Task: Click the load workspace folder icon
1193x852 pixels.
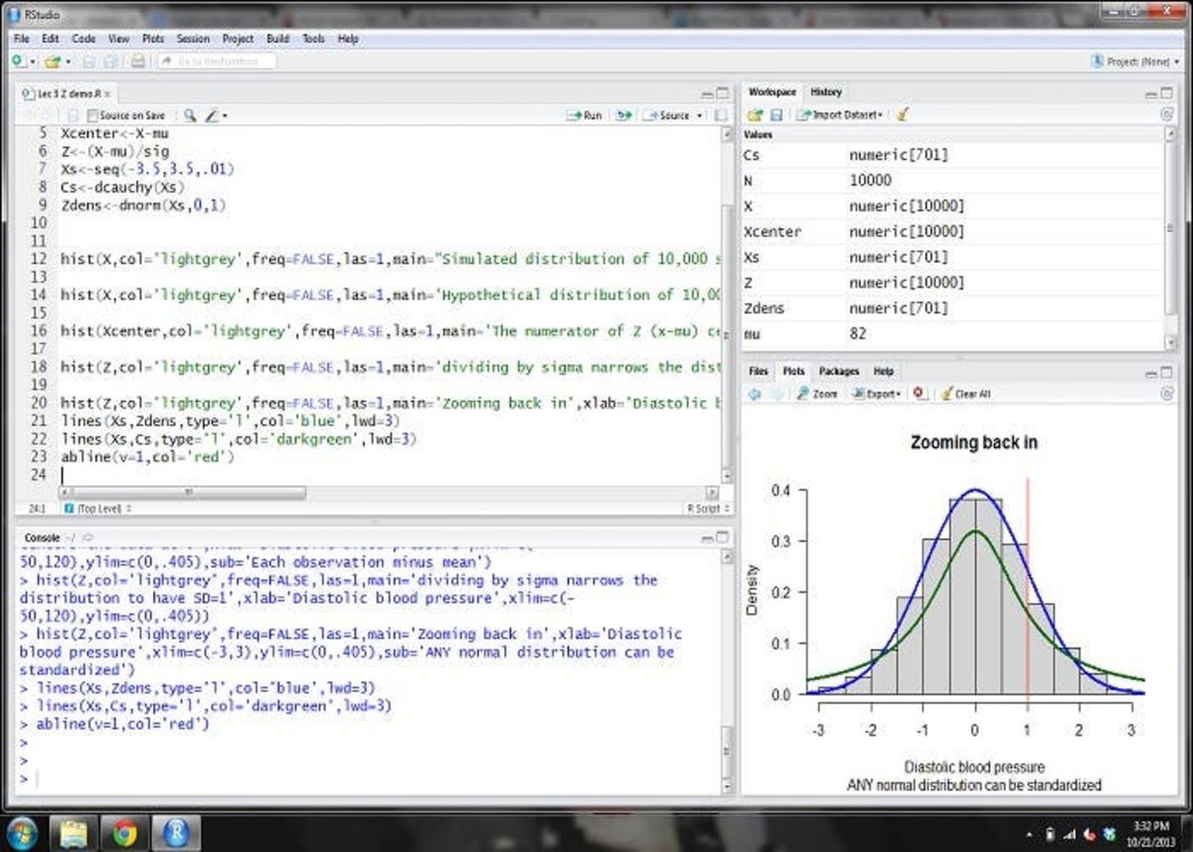Action: pos(756,115)
